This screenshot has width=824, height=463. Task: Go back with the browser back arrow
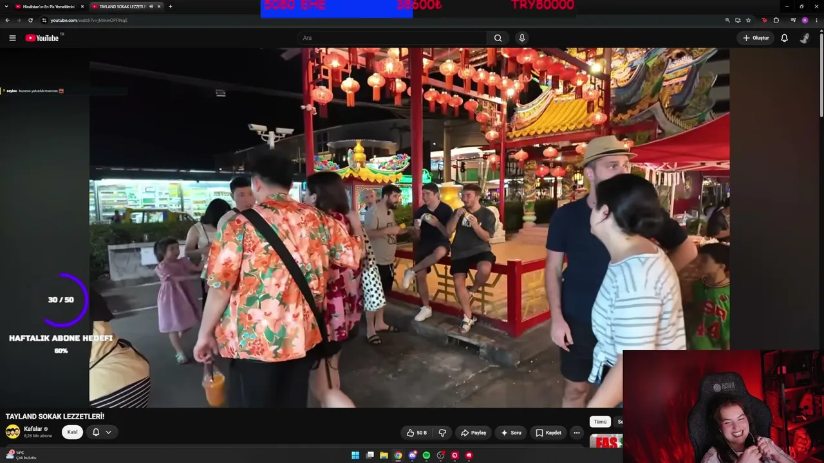pos(7,20)
